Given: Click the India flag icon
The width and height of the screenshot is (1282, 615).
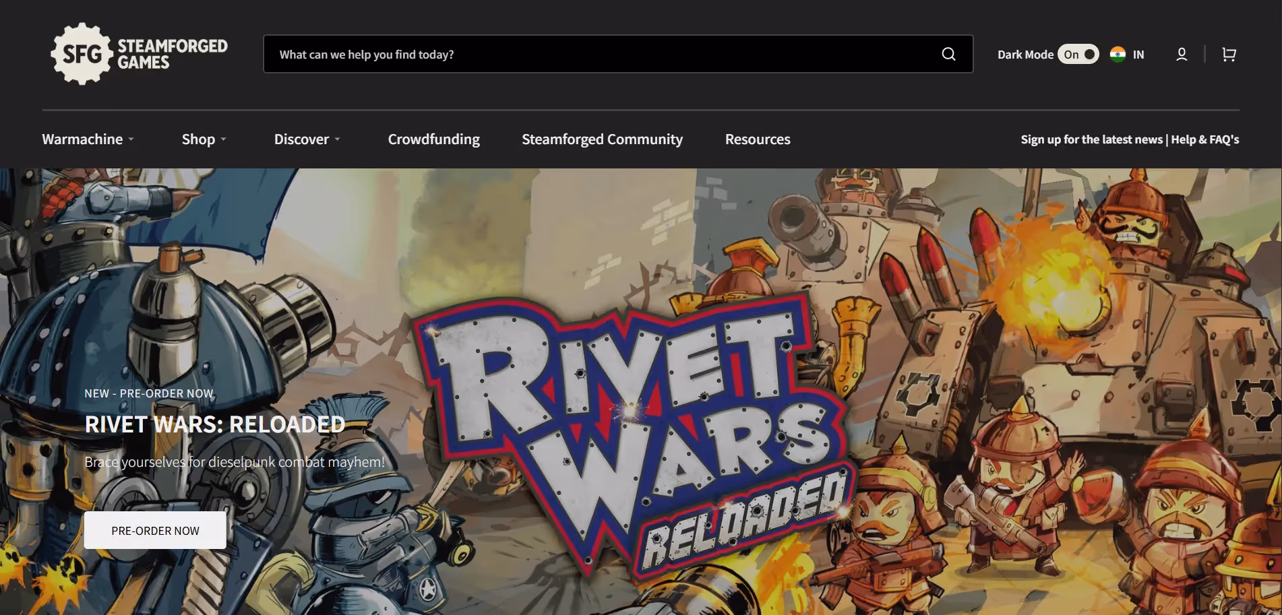Looking at the screenshot, I should (1118, 55).
